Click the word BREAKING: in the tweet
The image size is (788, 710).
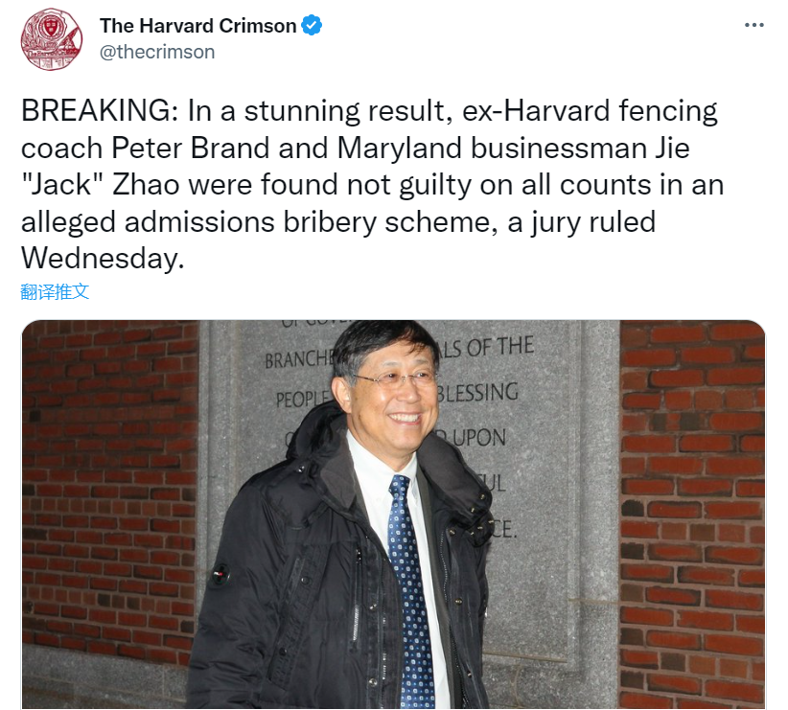pyautogui.click(x=100, y=110)
